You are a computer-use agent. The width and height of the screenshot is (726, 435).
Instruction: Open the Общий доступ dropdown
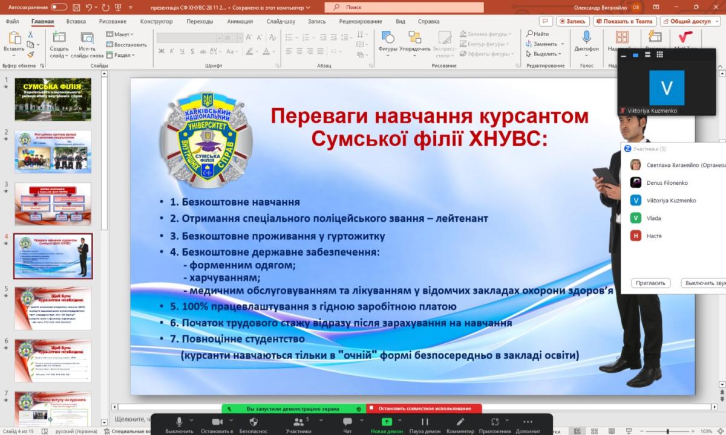[x=689, y=21]
